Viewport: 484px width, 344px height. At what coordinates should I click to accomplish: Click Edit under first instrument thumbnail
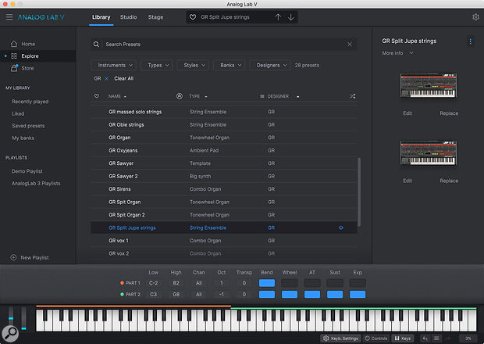pyautogui.click(x=407, y=113)
